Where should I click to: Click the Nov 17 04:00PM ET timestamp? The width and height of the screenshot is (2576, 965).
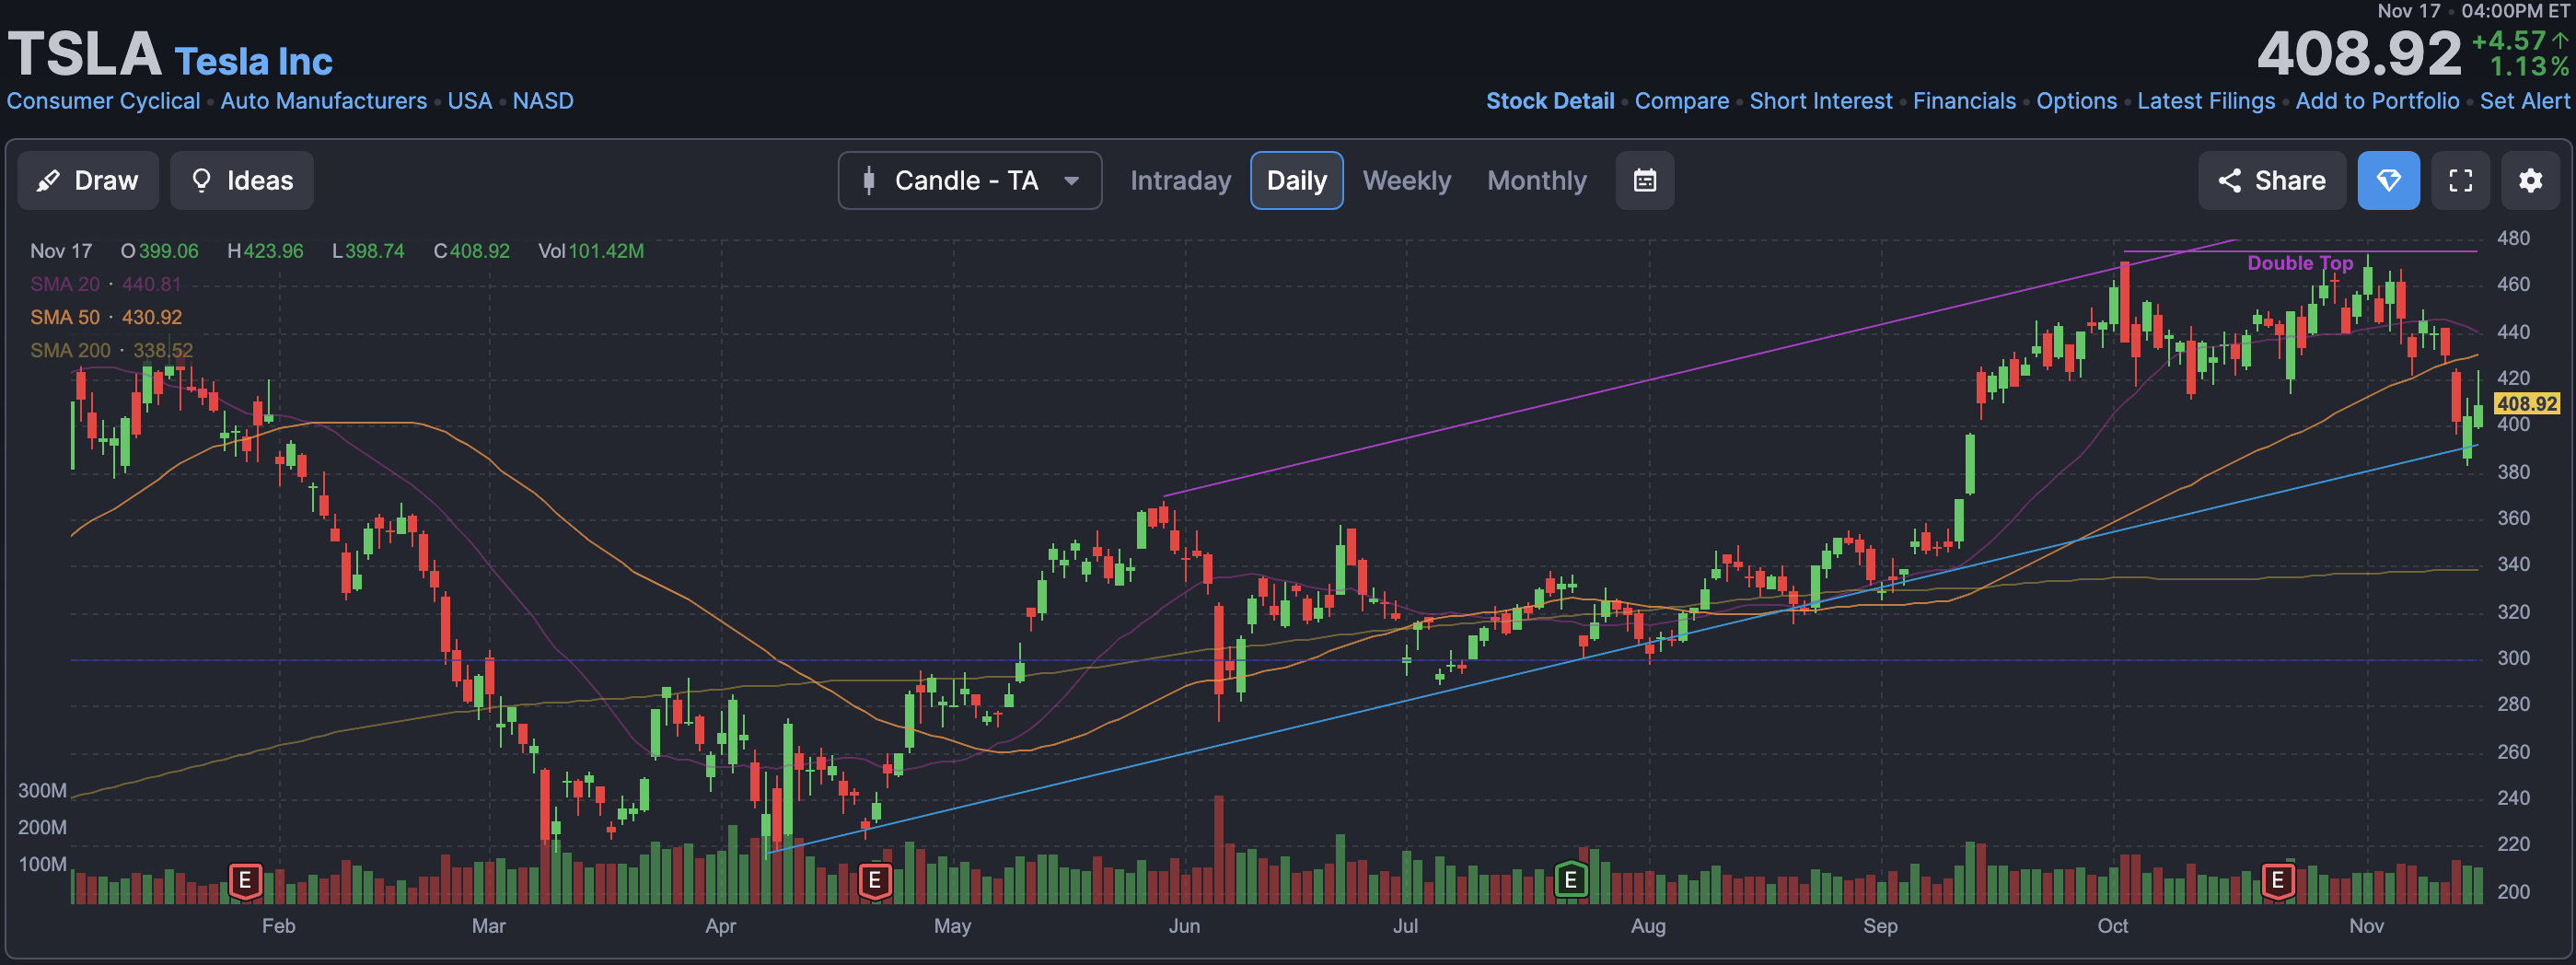[2473, 11]
